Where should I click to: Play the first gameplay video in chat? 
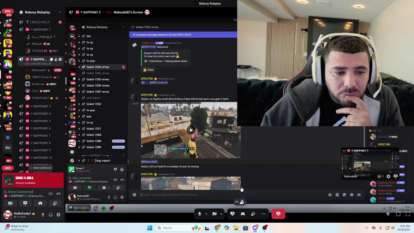pos(191,130)
